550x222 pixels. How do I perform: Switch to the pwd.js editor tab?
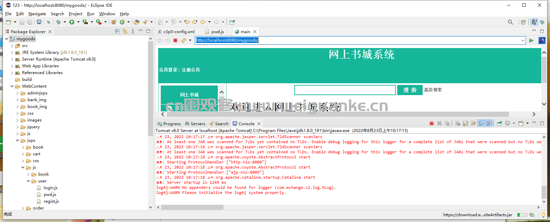[x=215, y=31]
